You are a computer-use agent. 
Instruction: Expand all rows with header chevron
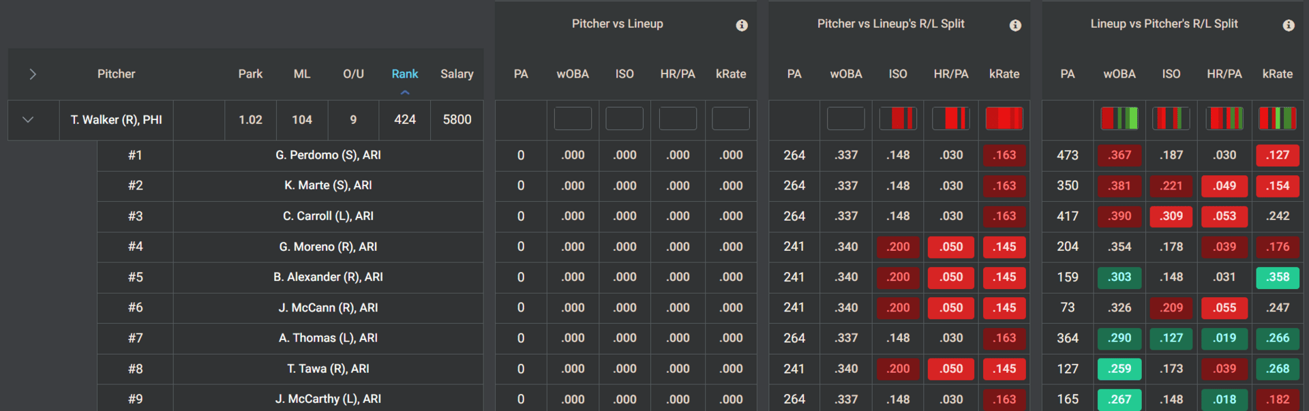[33, 74]
